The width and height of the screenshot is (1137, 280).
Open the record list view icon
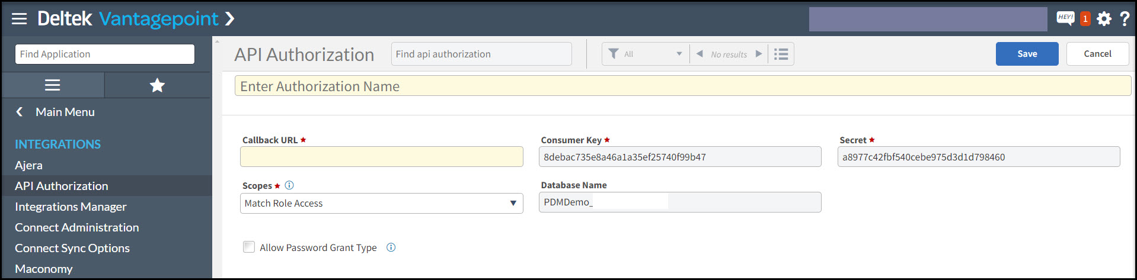tap(781, 54)
